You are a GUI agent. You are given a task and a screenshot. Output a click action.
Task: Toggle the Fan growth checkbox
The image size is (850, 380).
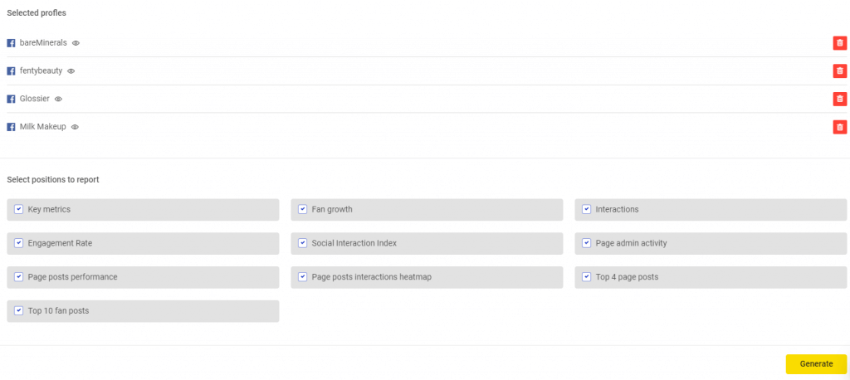pos(302,210)
